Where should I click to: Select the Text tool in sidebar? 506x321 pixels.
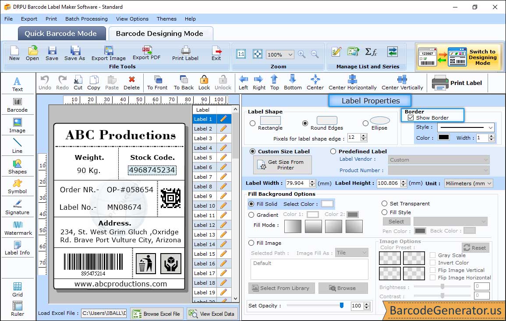tap(18, 85)
